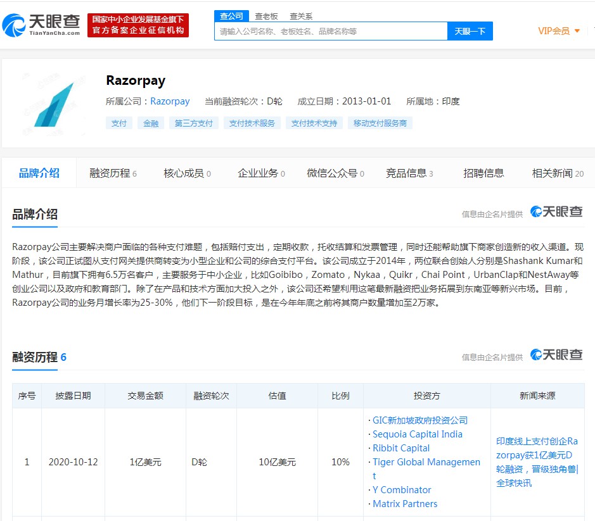Click the 移动支付服务商 tag
Screen dimensions: 595x521
click(380, 123)
